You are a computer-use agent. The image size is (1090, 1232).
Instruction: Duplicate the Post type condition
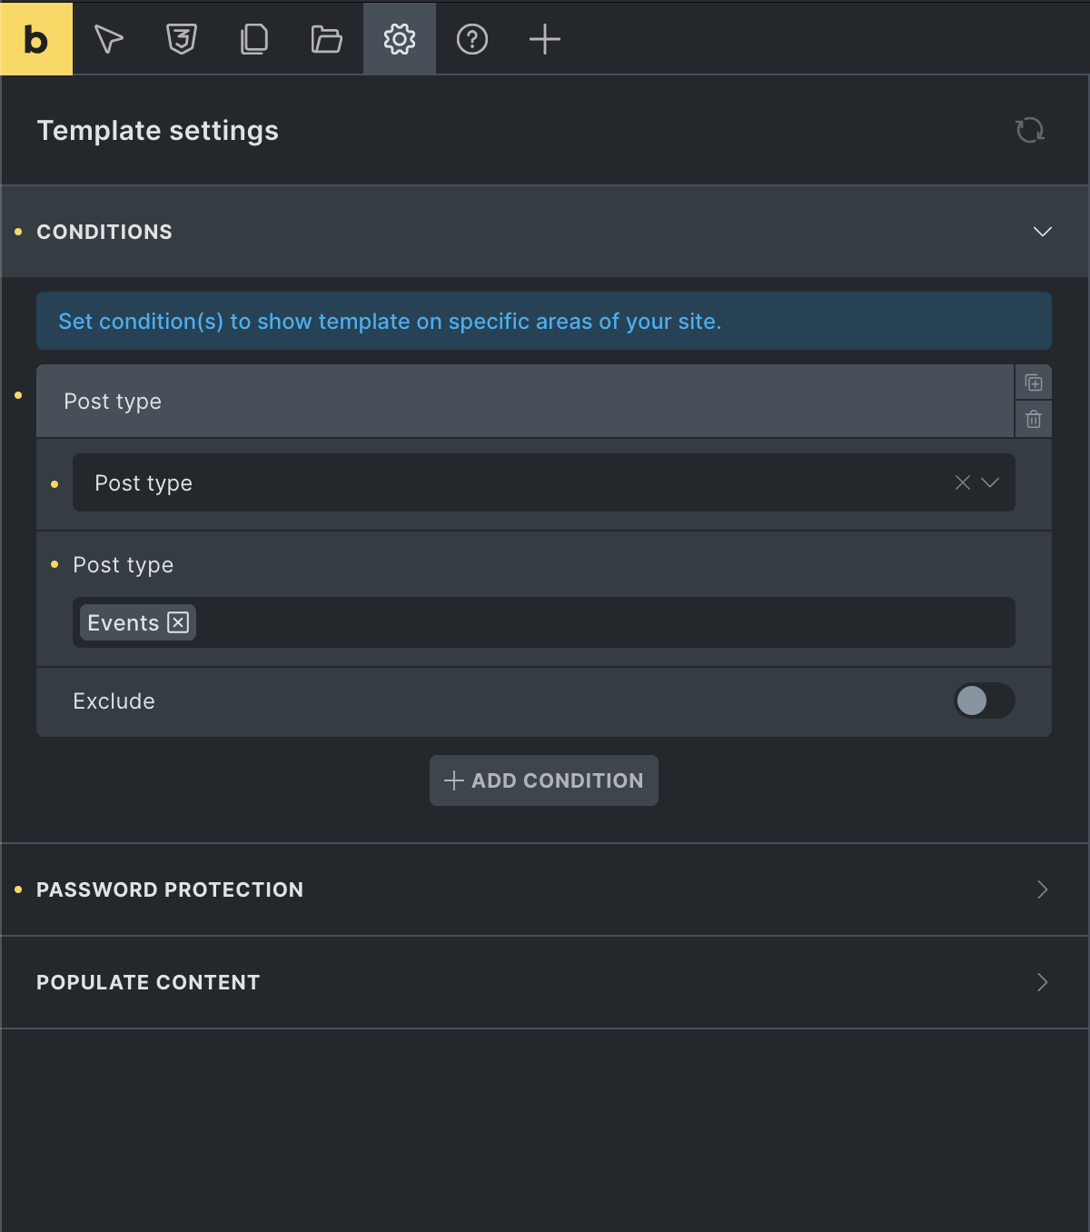pyautogui.click(x=1034, y=383)
